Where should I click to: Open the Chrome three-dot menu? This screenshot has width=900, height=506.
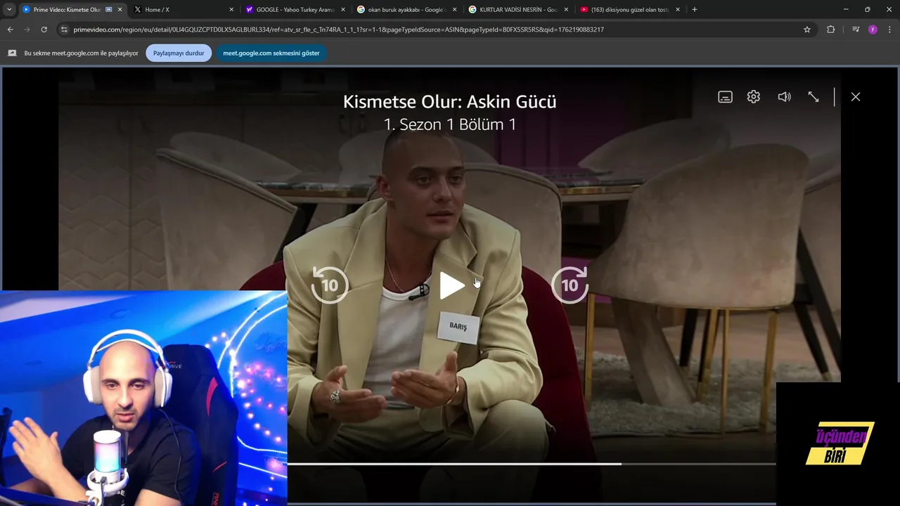pos(890,30)
